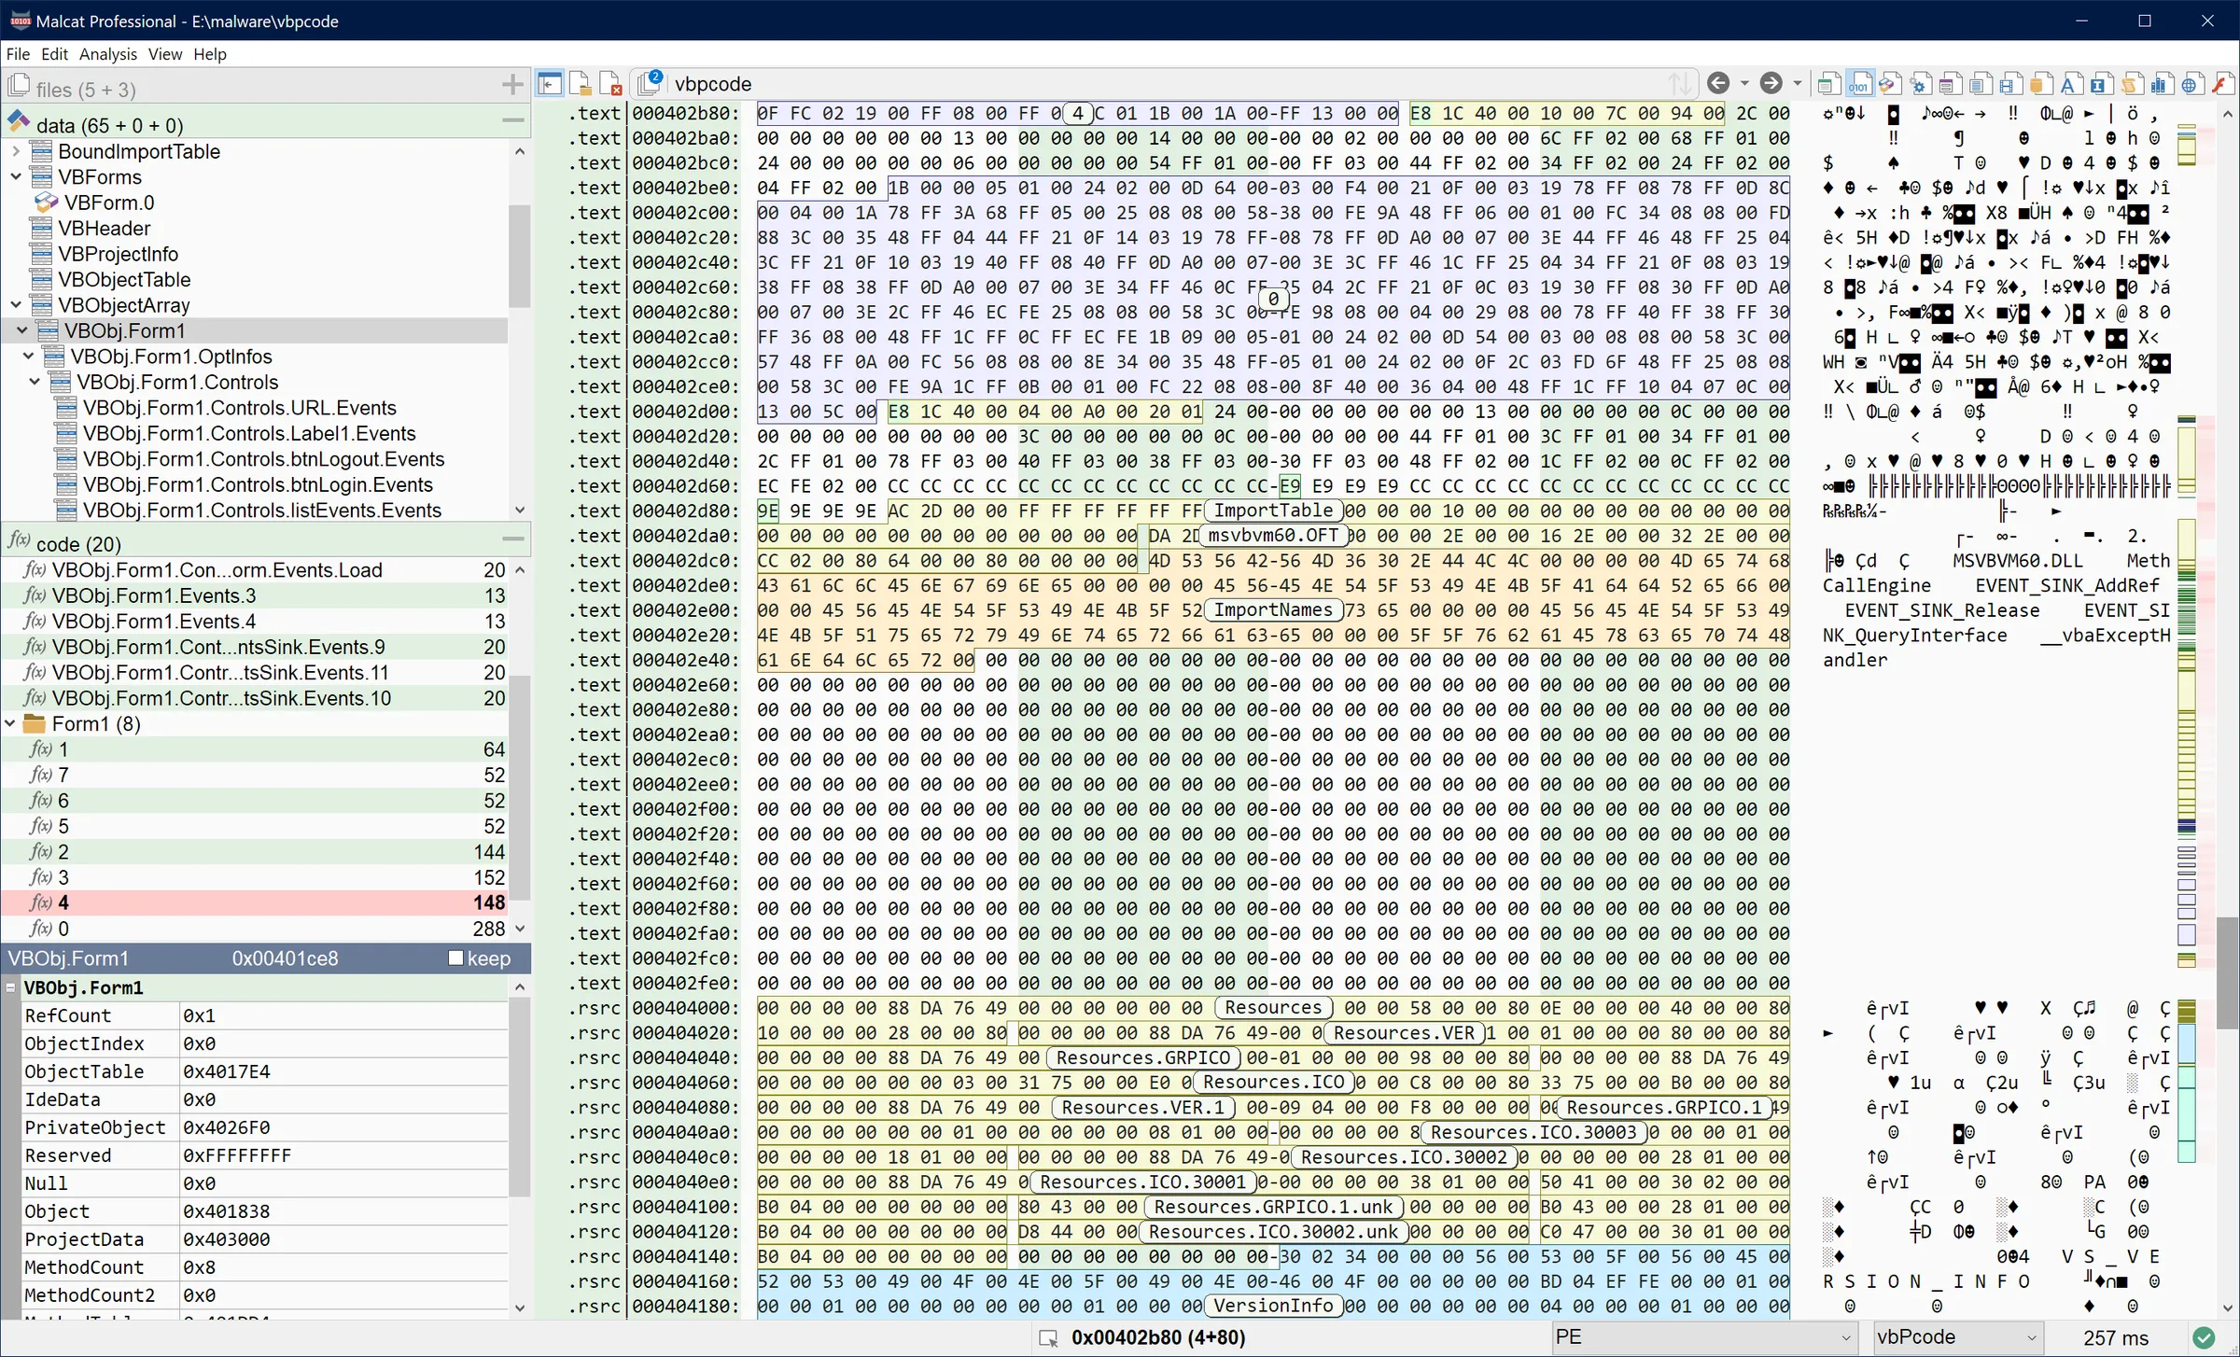2240x1357 pixels.
Task: Click the open file from folder icon
Action: 581,83
